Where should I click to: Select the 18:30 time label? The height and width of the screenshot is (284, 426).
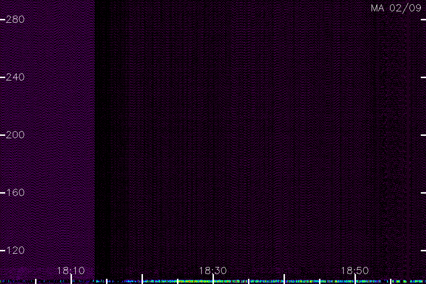(213, 271)
